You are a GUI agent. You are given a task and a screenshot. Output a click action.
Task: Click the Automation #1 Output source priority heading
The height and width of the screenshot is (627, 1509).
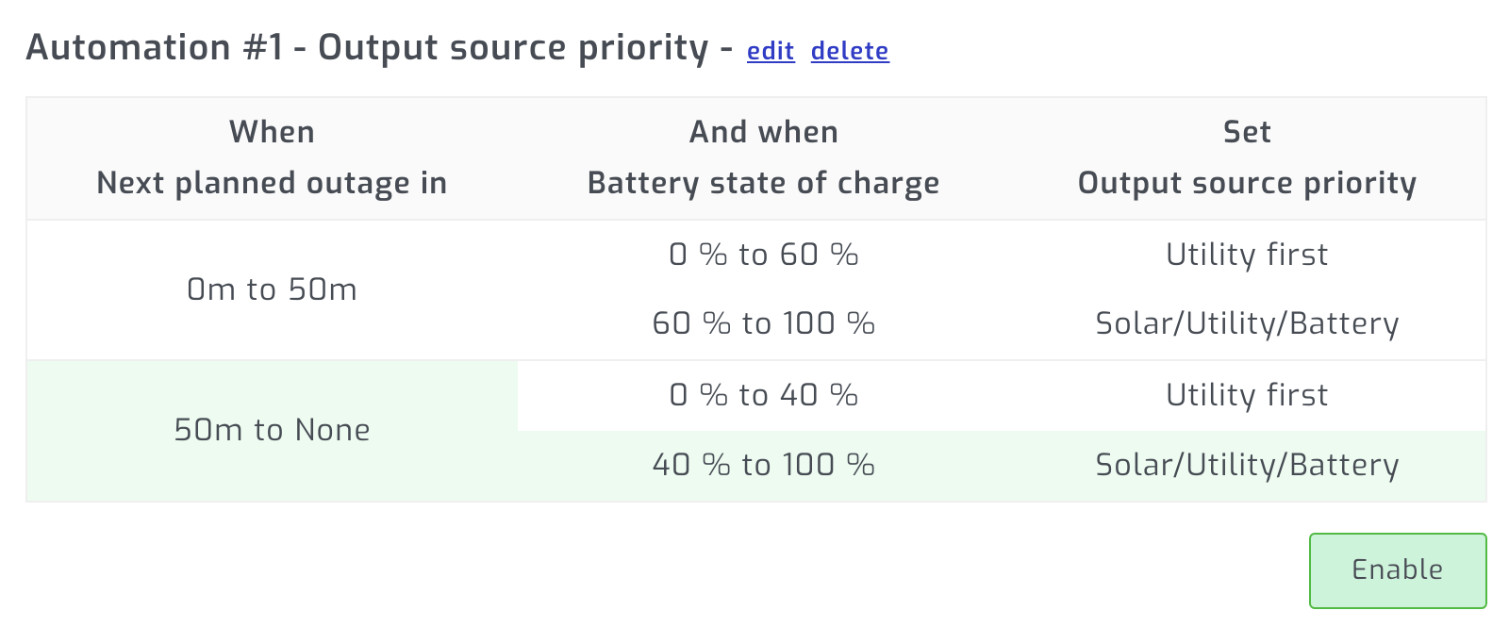click(367, 48)
